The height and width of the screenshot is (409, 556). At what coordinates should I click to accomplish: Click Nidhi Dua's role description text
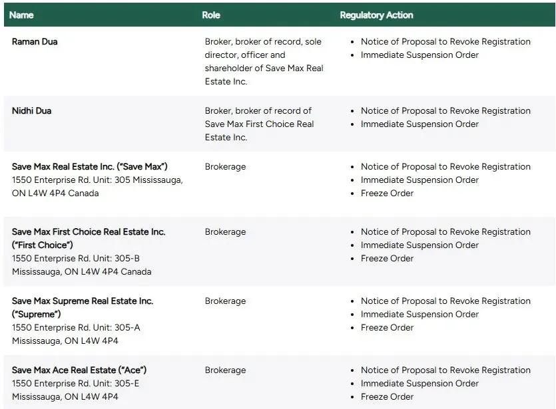tap(259, 124)
